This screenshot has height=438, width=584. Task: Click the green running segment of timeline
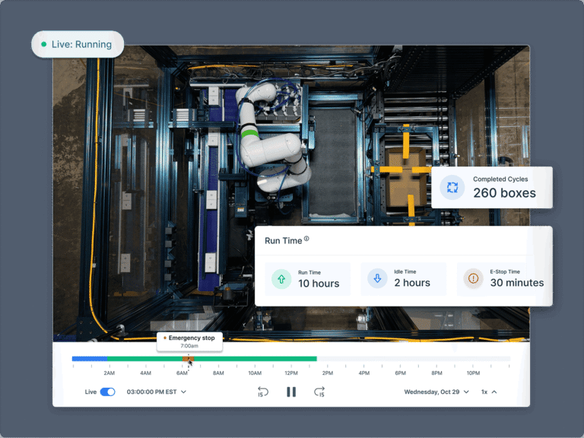coord(255,359)
